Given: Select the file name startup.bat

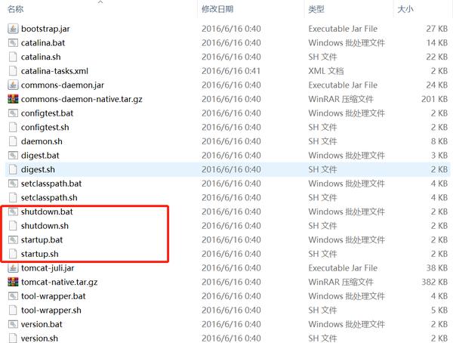Looking at the screenshot, I should click(x=42, y=240).
